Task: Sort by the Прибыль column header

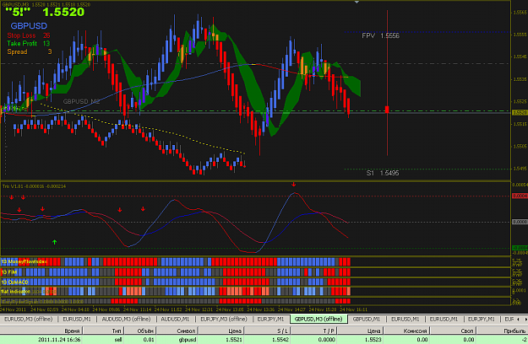Action: pyautogui.click(x=503, y=331)
